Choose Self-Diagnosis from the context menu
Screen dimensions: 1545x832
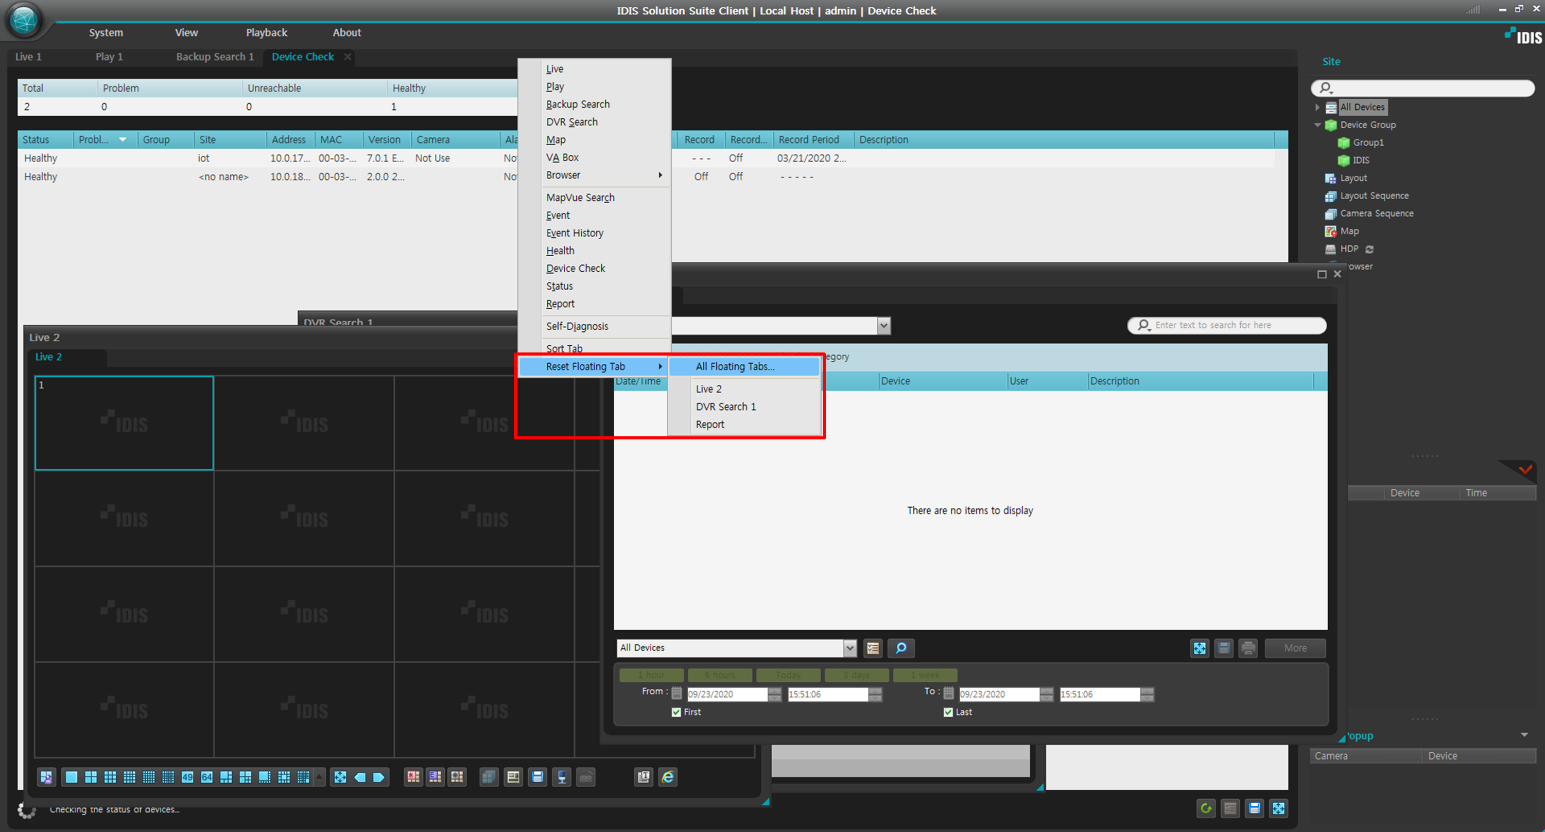577,326
